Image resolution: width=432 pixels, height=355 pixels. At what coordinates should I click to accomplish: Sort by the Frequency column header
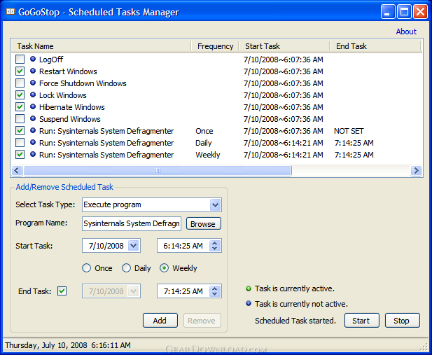215,46
